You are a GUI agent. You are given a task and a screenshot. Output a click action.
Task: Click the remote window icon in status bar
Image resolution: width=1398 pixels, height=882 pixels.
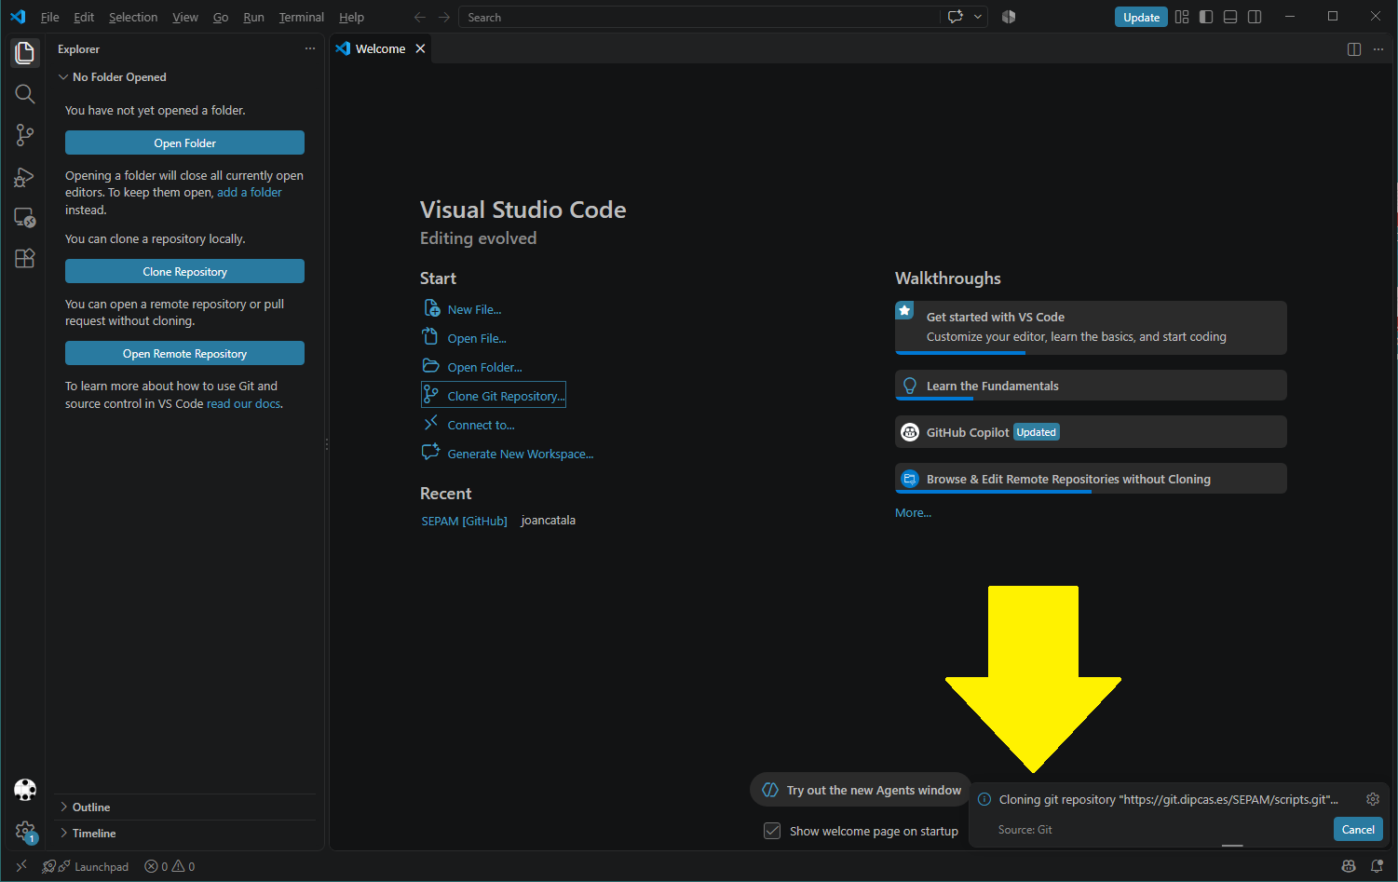(21, 866)
